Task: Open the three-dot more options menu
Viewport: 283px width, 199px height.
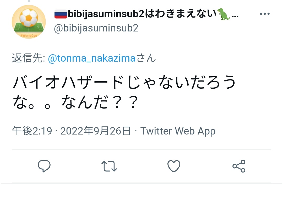Action: point(265,14)
